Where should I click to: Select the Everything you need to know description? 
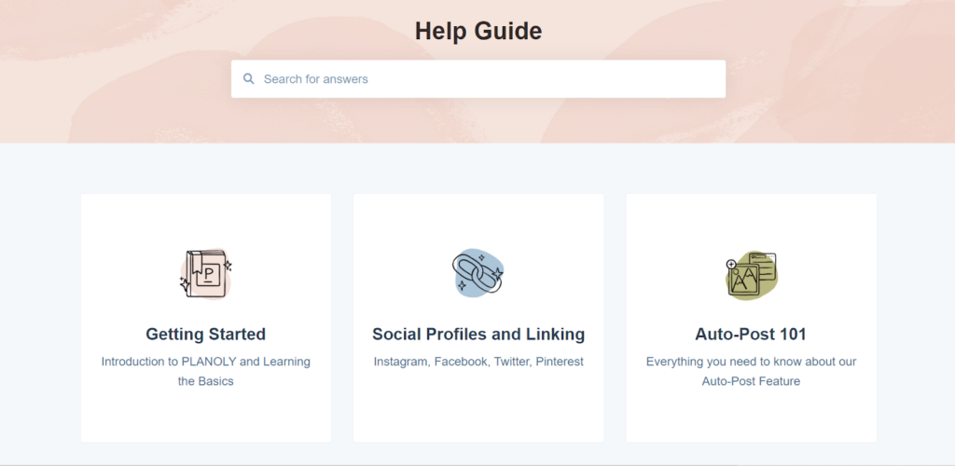point(751,372)
